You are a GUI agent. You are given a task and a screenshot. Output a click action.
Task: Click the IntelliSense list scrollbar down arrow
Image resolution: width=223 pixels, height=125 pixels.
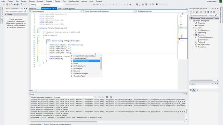(x=101, y=76)
